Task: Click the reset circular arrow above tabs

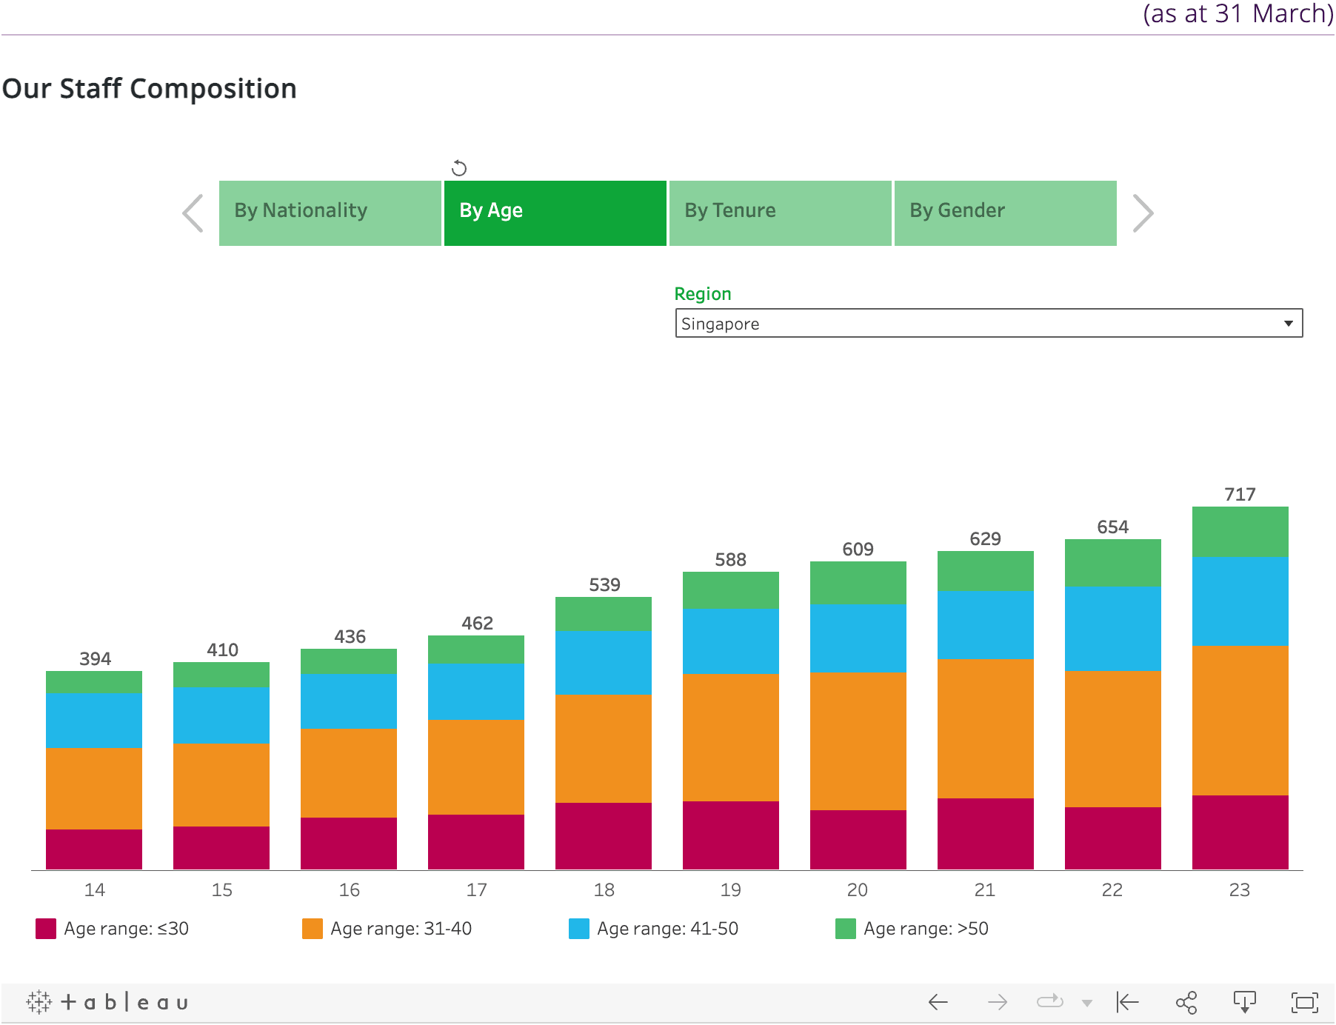Action: coord(459,168)
